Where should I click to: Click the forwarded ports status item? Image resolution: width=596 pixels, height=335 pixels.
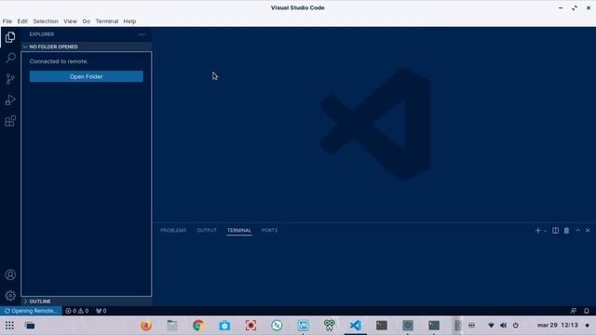click(102, 311)
